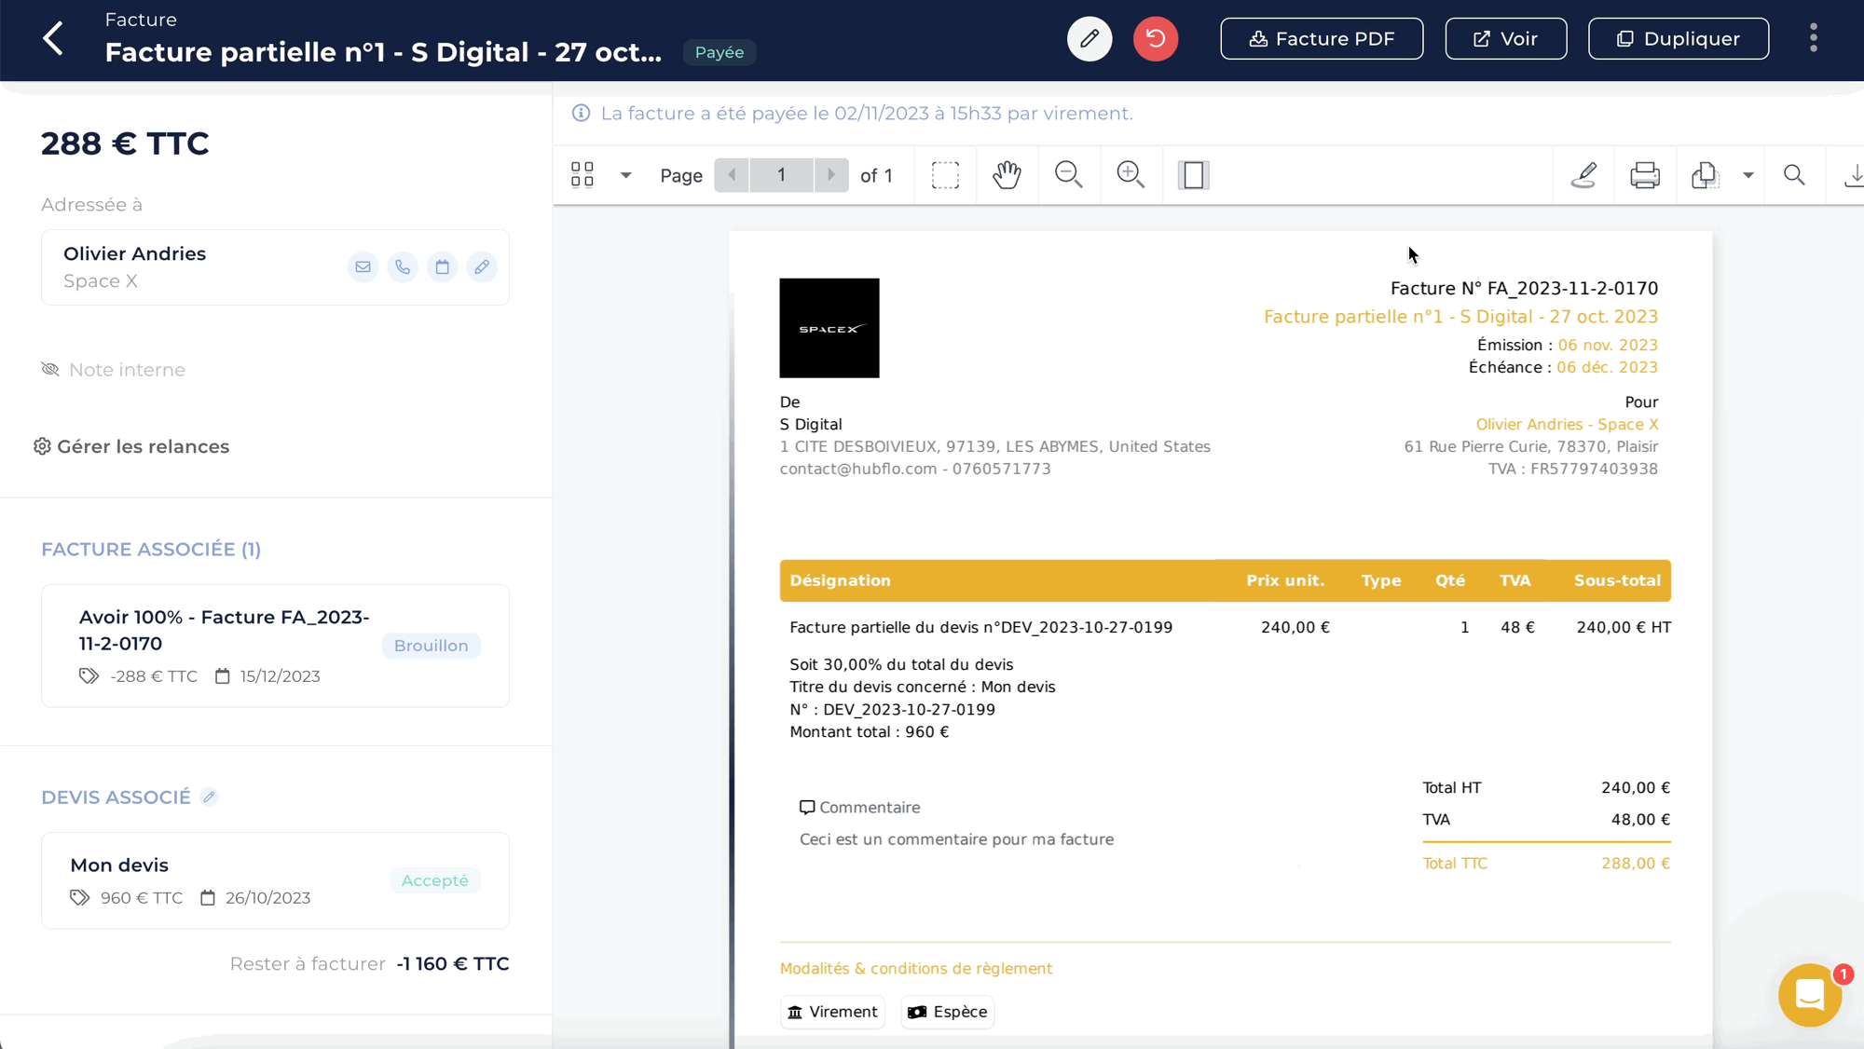
Task: Click the émission date 06 nov. 2023
Action: tap(1608, 345)
